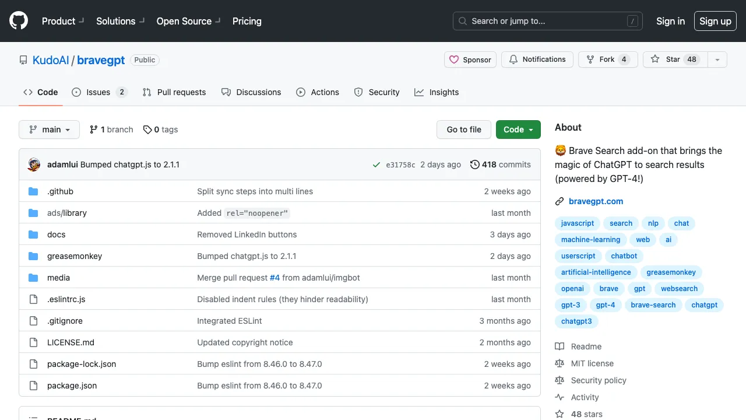
Task: Click the Sign up button
Action: (x=715, y=21)
